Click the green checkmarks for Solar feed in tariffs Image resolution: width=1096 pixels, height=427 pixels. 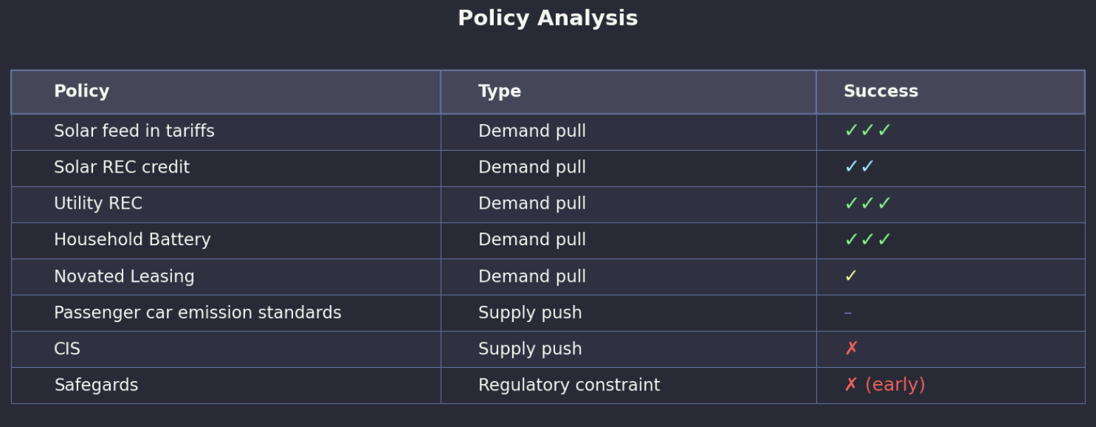[868, 131]
